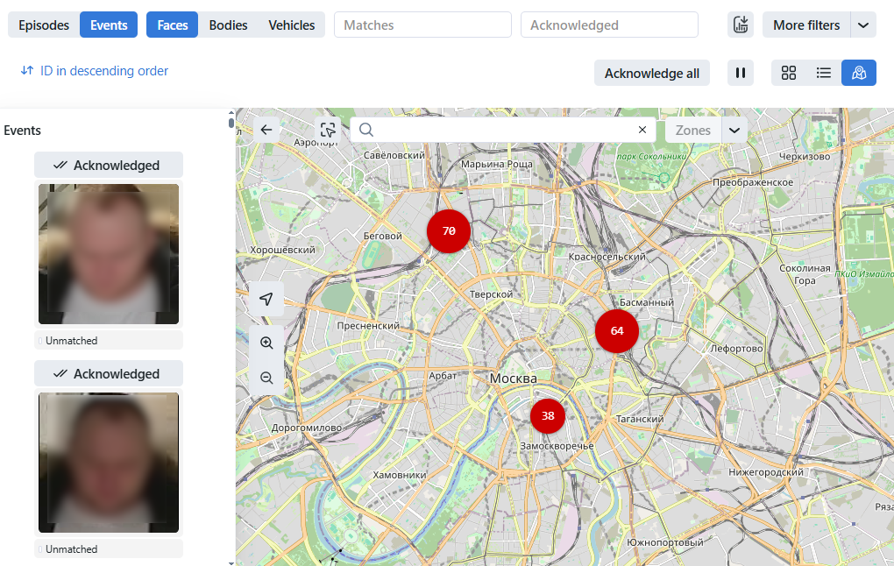Image resolution: width=894 pixels, height=566 pixels.
Task: Click the download report icon
Action: click(741, 25)
